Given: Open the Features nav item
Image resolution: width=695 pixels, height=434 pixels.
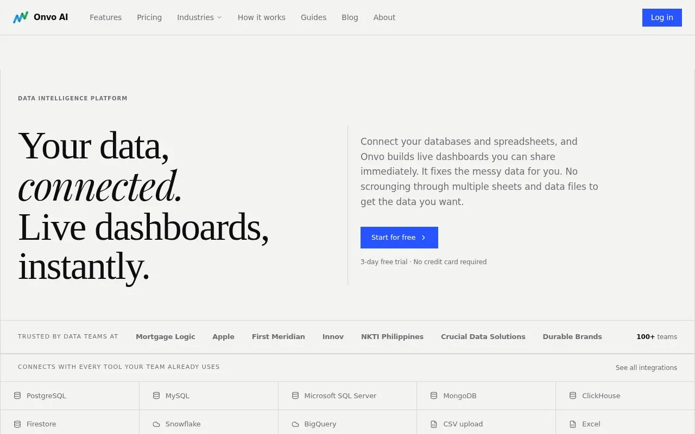Looking at the screenshot, I should (x=105, y=17).
